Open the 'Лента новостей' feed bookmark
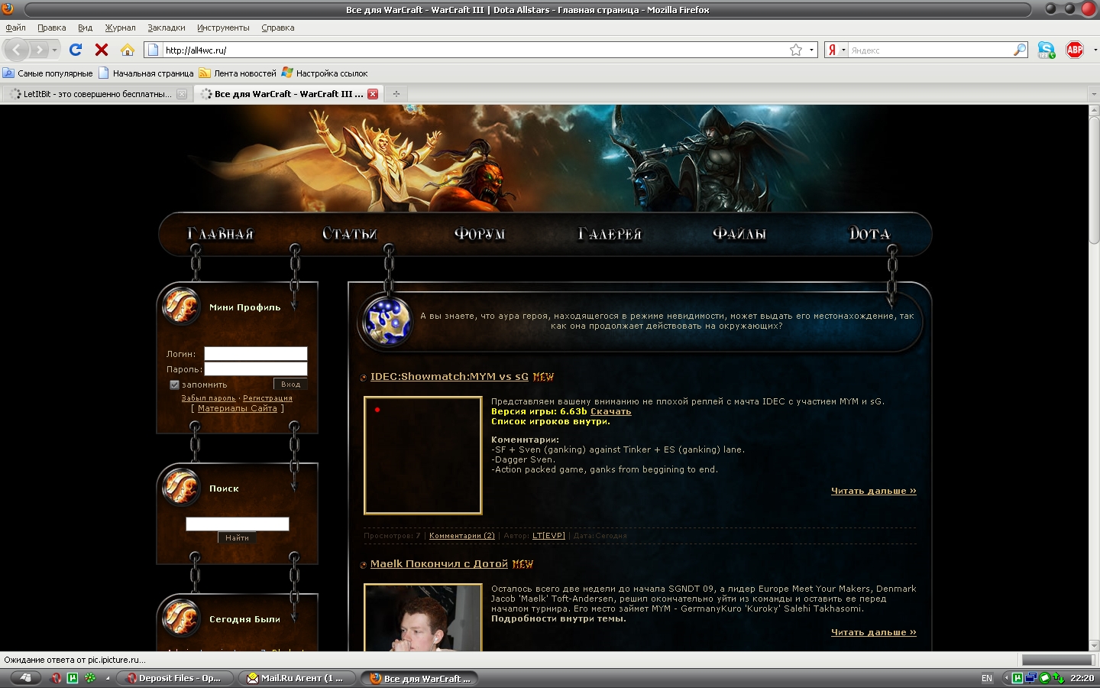 (238, 73)
